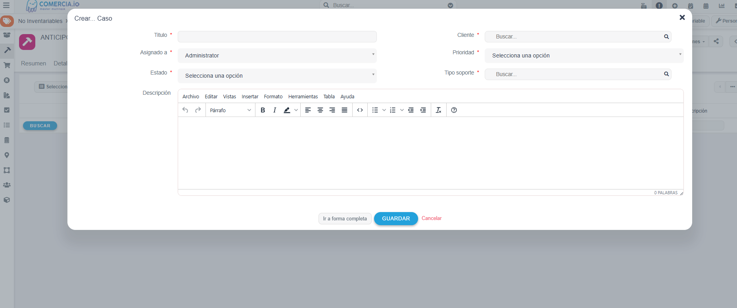This screenshot has width=737, height=308.
Task: Apply highlight color with the marker icon
Action: [x=287, y=110]
